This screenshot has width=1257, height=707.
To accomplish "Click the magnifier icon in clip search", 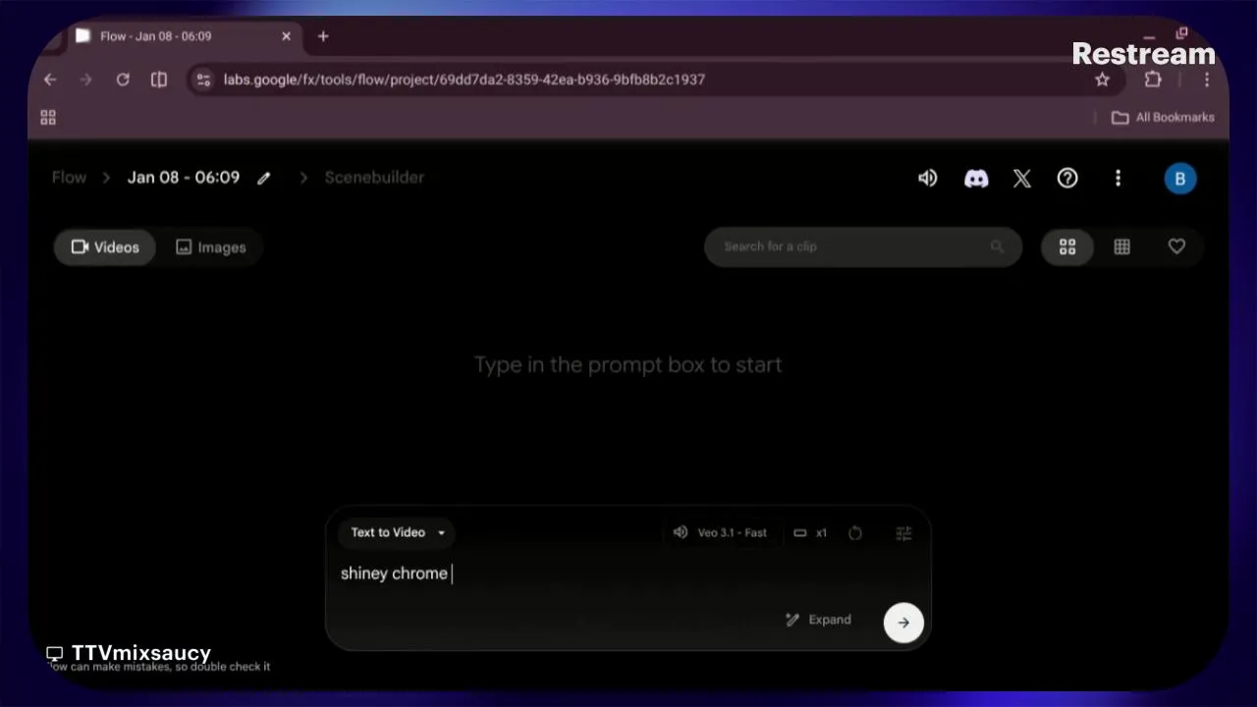I will [x=997, y=246].
